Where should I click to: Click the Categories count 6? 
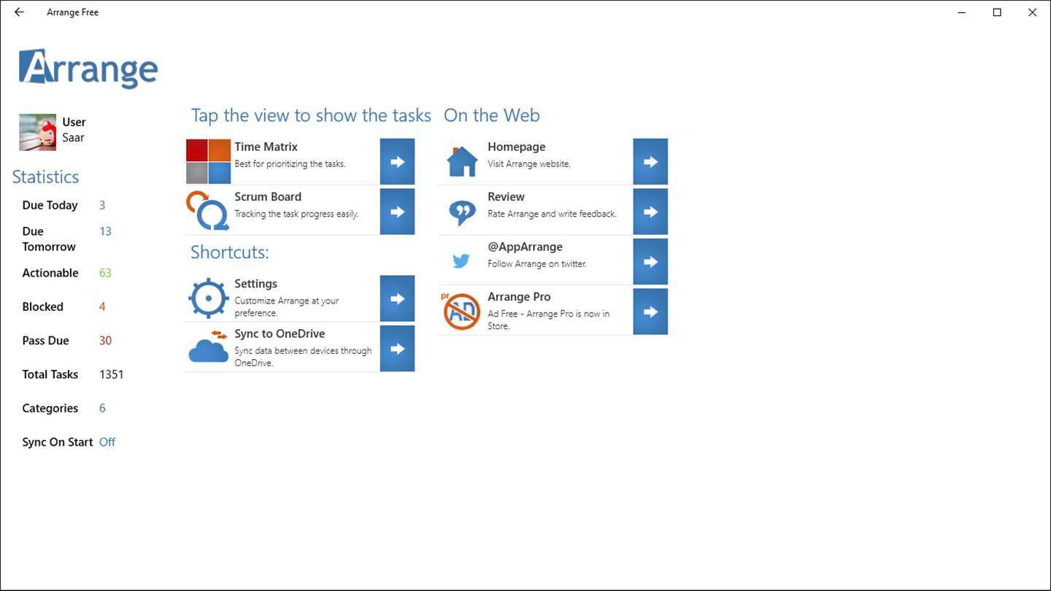pos(102,408)
